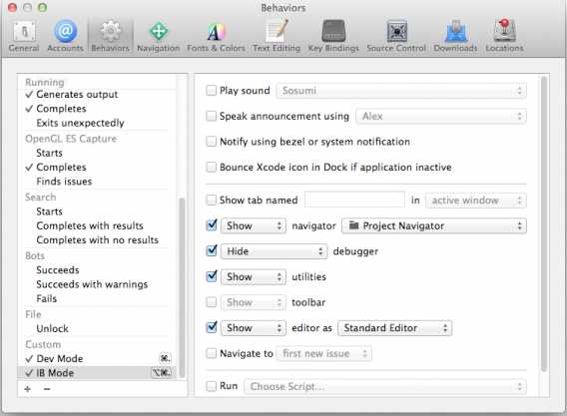Open the Choose Script dropdown
Screen dimensions: 567x416
coord(385,386)
